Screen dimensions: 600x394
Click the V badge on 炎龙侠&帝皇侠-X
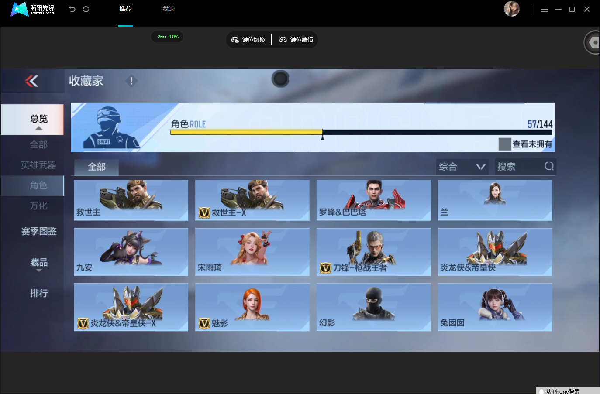(x=83, y=323)
